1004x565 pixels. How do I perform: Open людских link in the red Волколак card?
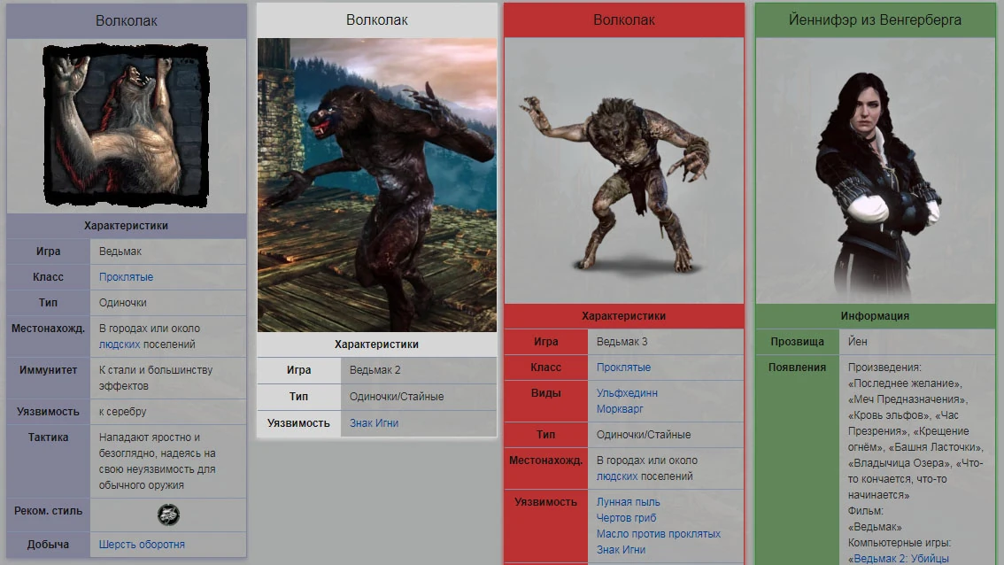coord(616,476)
